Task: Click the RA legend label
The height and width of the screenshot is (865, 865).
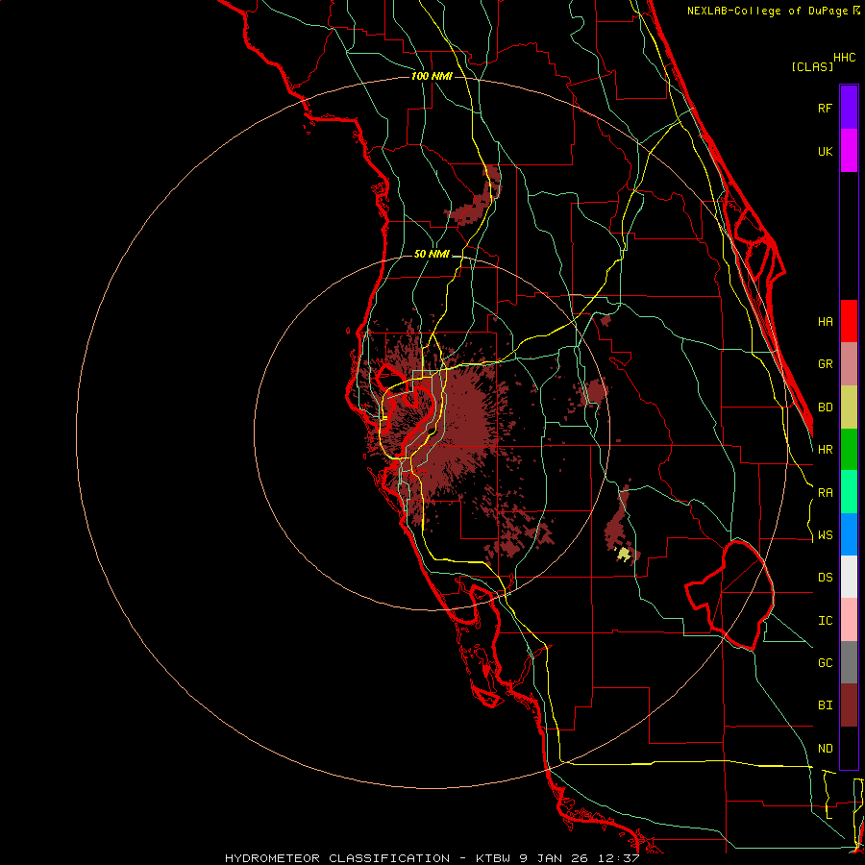Action: coord(825,493)
